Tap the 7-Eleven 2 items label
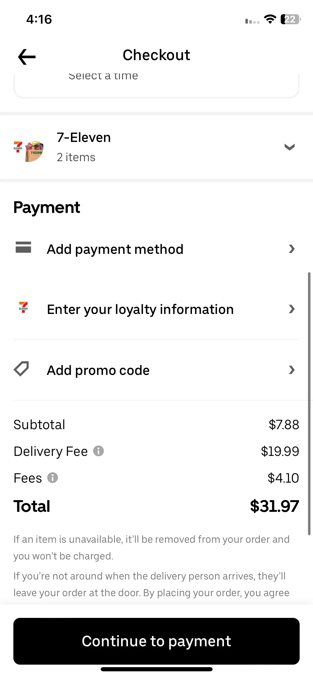The image size is (313, 678). 84,147
